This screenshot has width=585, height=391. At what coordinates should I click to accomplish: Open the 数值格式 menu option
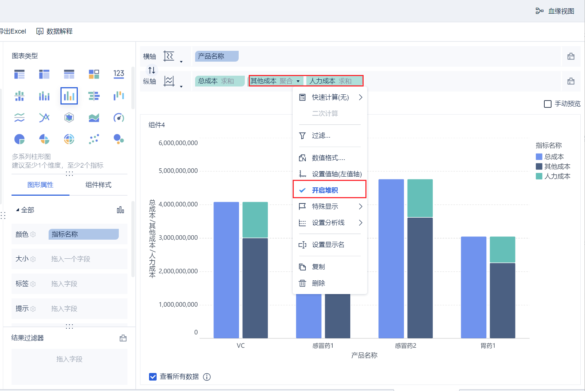click(329, 158)
